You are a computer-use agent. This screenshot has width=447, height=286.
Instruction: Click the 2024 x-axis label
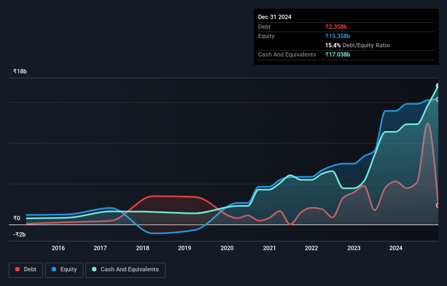pos(396,248)
